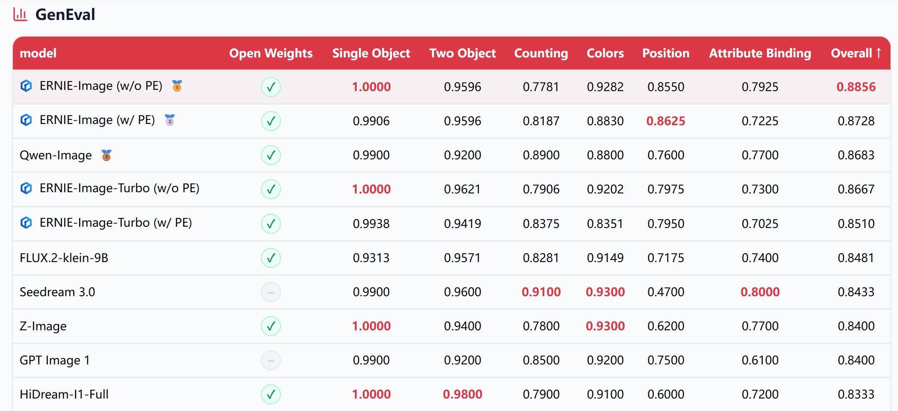
Task: Click the gold medal icon beside ERNIE-Image (w/o PE)
Action: click(x=177, y=86)
